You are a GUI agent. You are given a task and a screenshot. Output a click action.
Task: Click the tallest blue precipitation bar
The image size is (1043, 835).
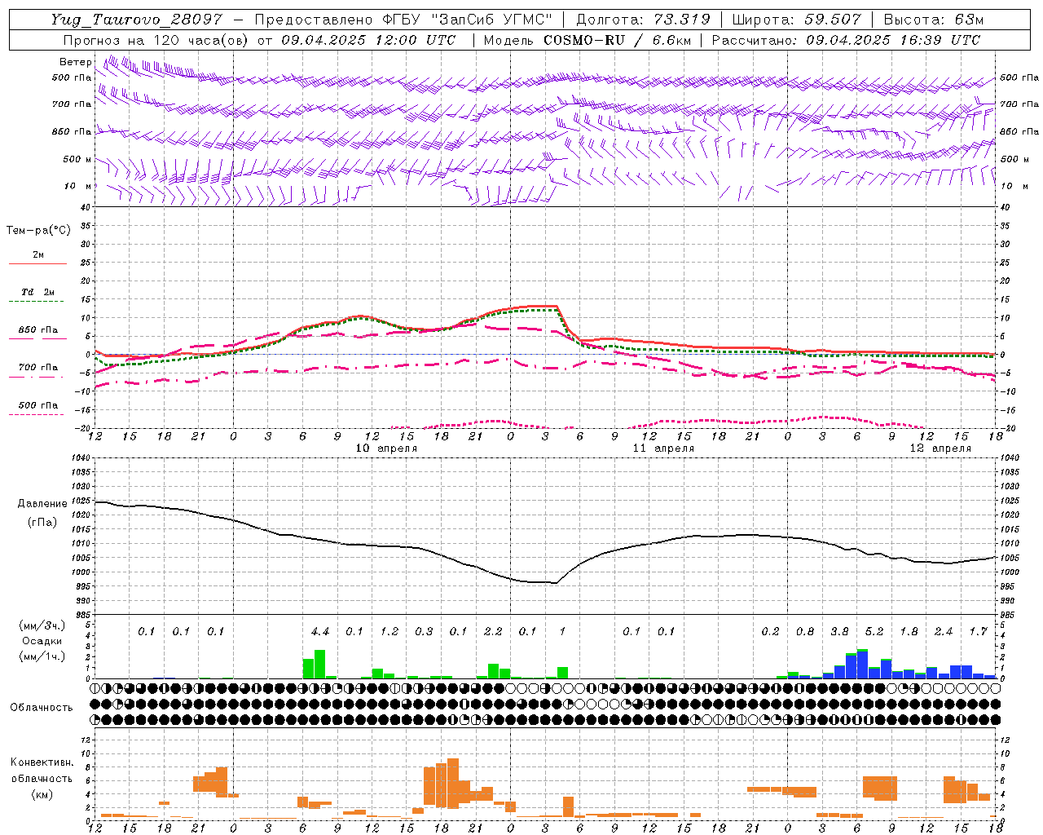(862, 664)
